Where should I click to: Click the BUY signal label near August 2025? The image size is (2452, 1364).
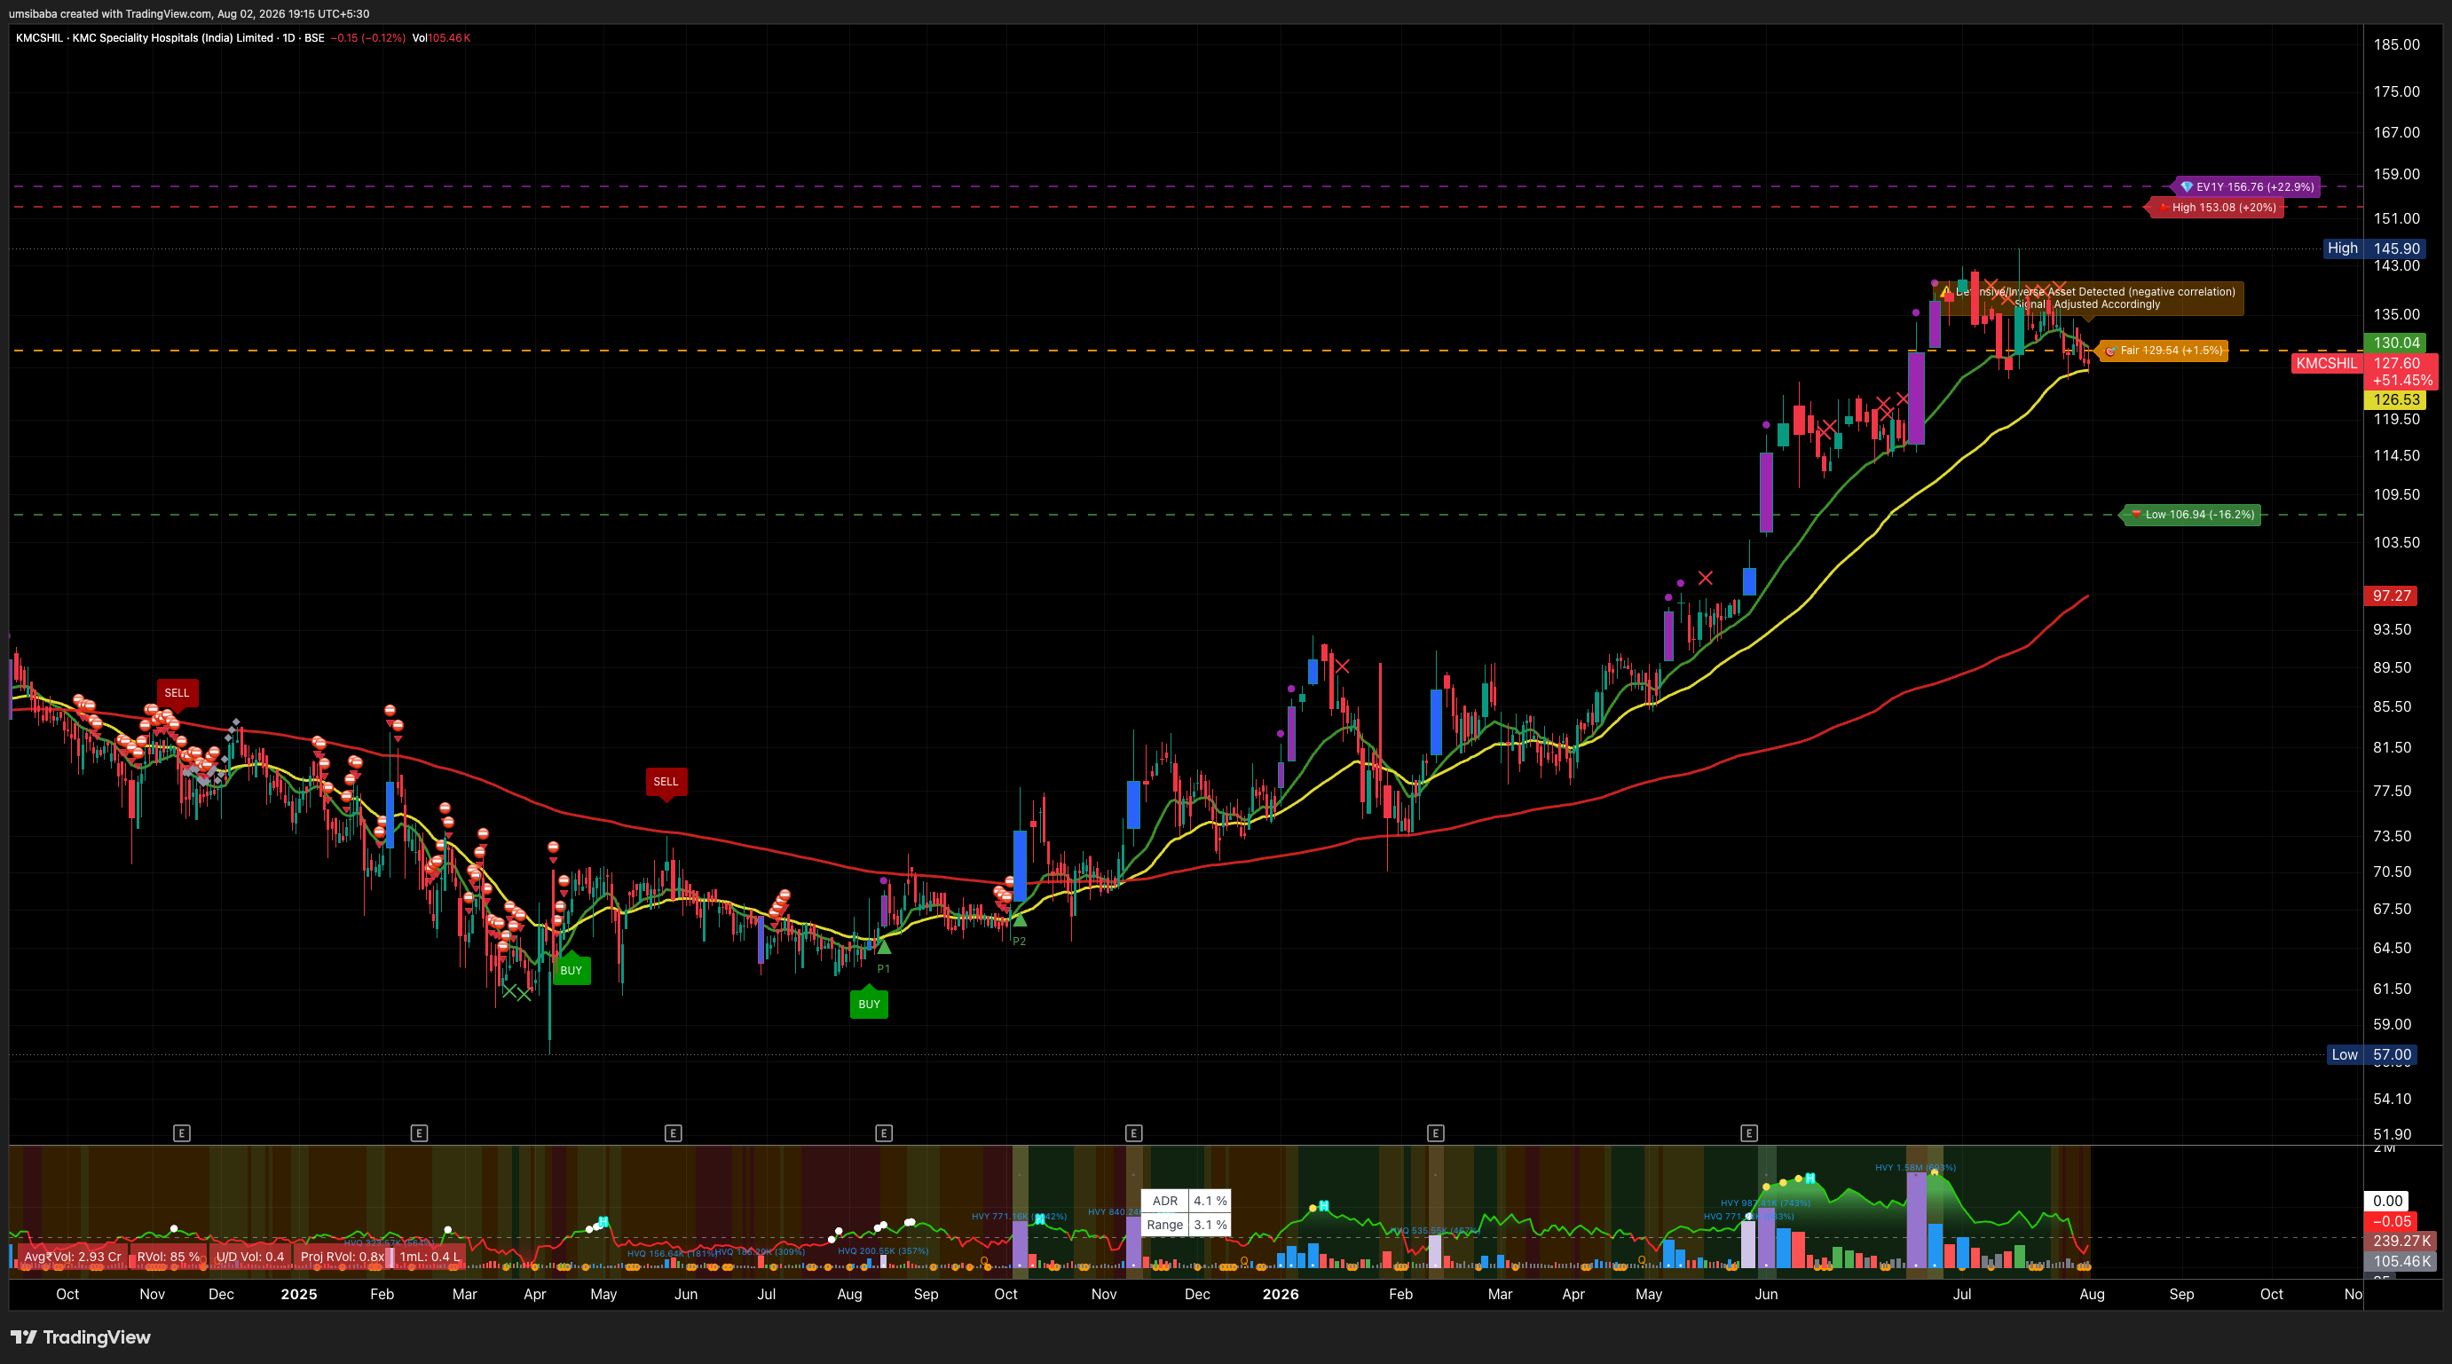[x=869, y=1005]
